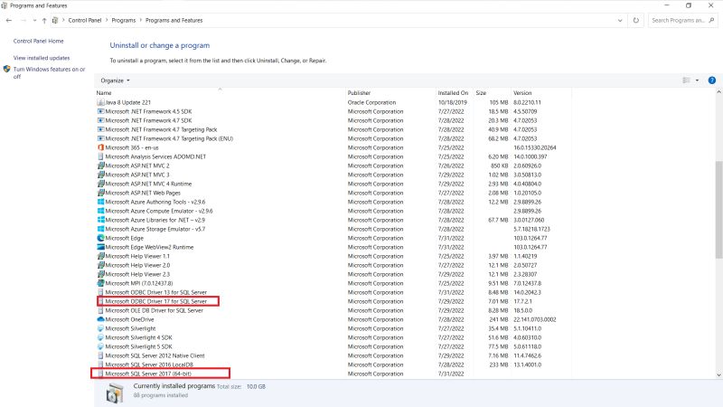The width and height of the screenshot is (723, 407).
Task: Click the Microsoft Silverlight icon
Action: (100, 328)
